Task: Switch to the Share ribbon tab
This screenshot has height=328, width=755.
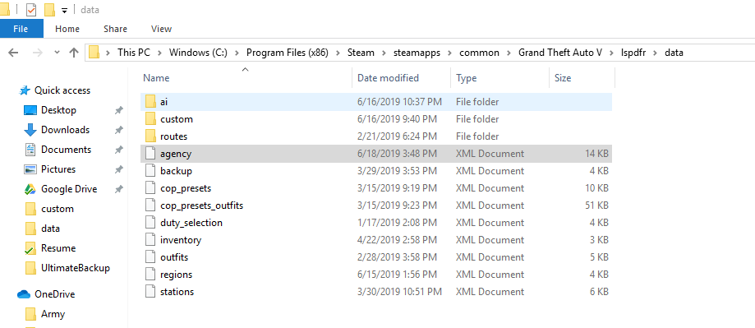Action: click(115, 29)
